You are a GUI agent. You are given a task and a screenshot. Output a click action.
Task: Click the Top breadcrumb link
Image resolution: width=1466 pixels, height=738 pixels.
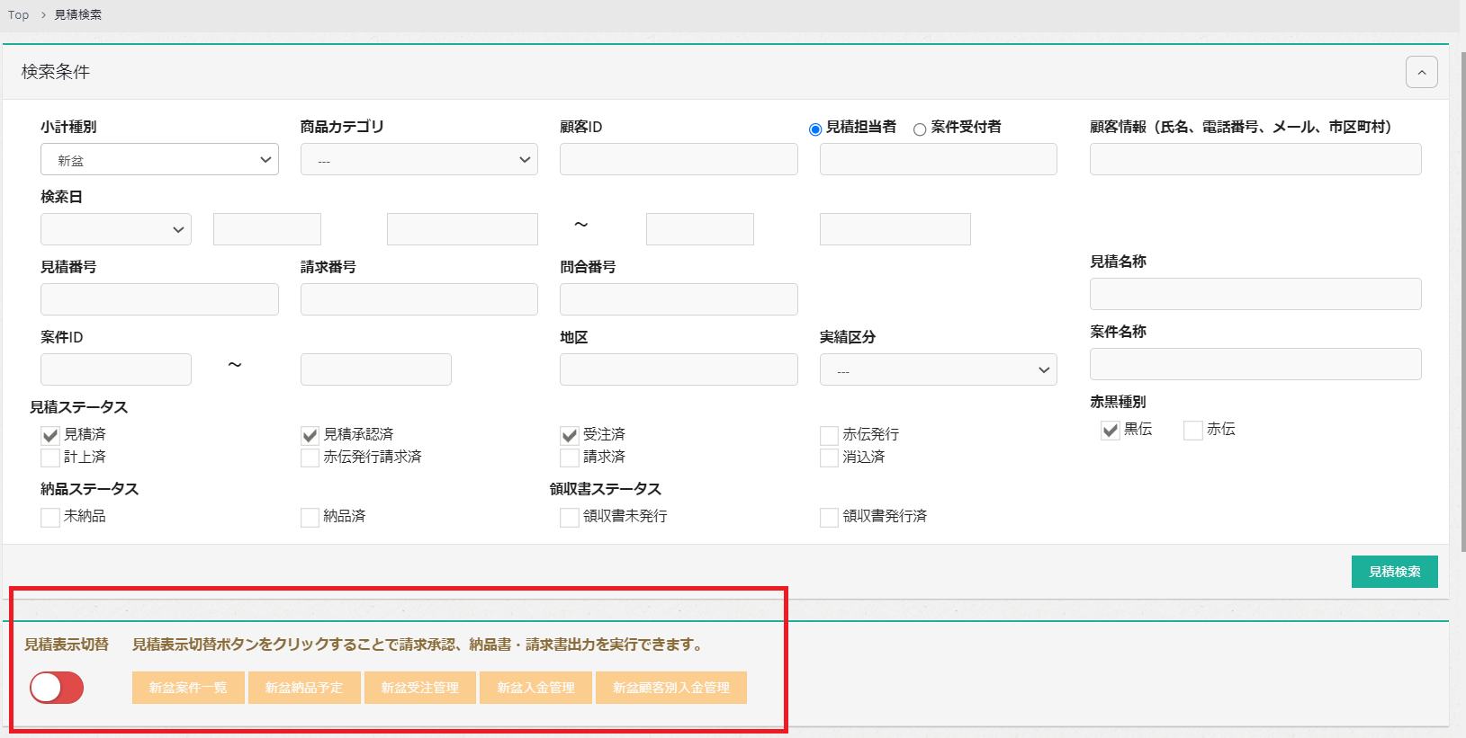(x=19, y=15)
